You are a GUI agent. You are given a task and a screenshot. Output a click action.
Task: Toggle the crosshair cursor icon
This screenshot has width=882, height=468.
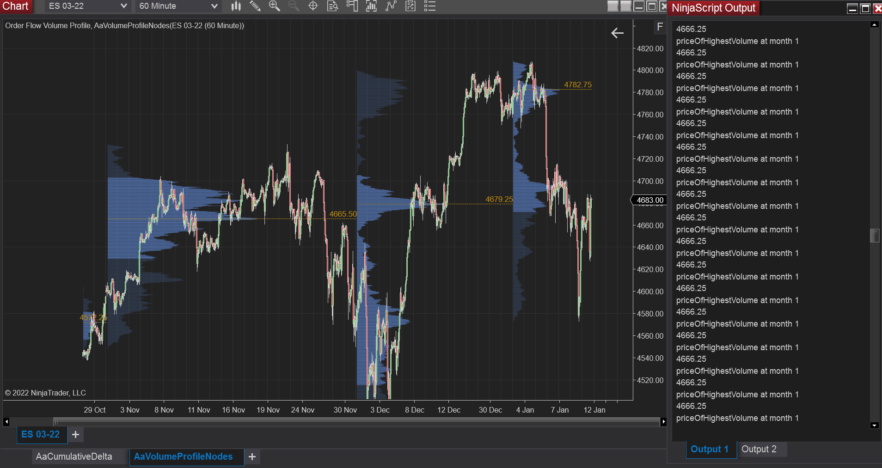[x=313, y=6]
